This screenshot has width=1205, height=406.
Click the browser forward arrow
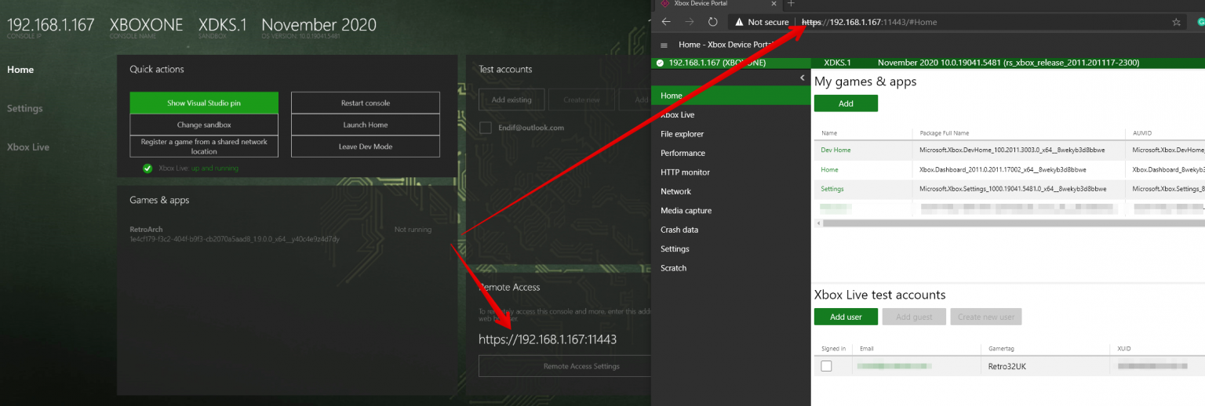pos(690,22)
